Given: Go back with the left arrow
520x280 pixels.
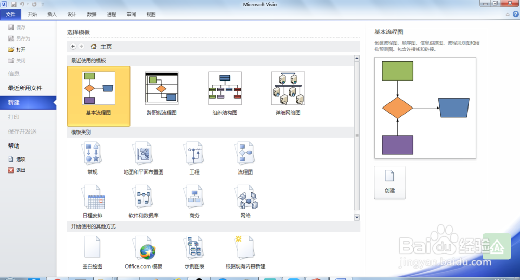Looking at the screenshot, I should click(x=73, y=46).
